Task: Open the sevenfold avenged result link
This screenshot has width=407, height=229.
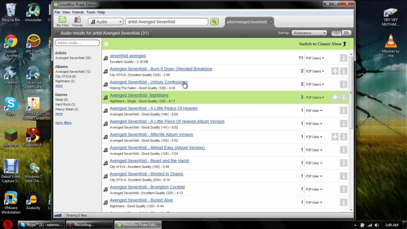Action: coord(128,56)
